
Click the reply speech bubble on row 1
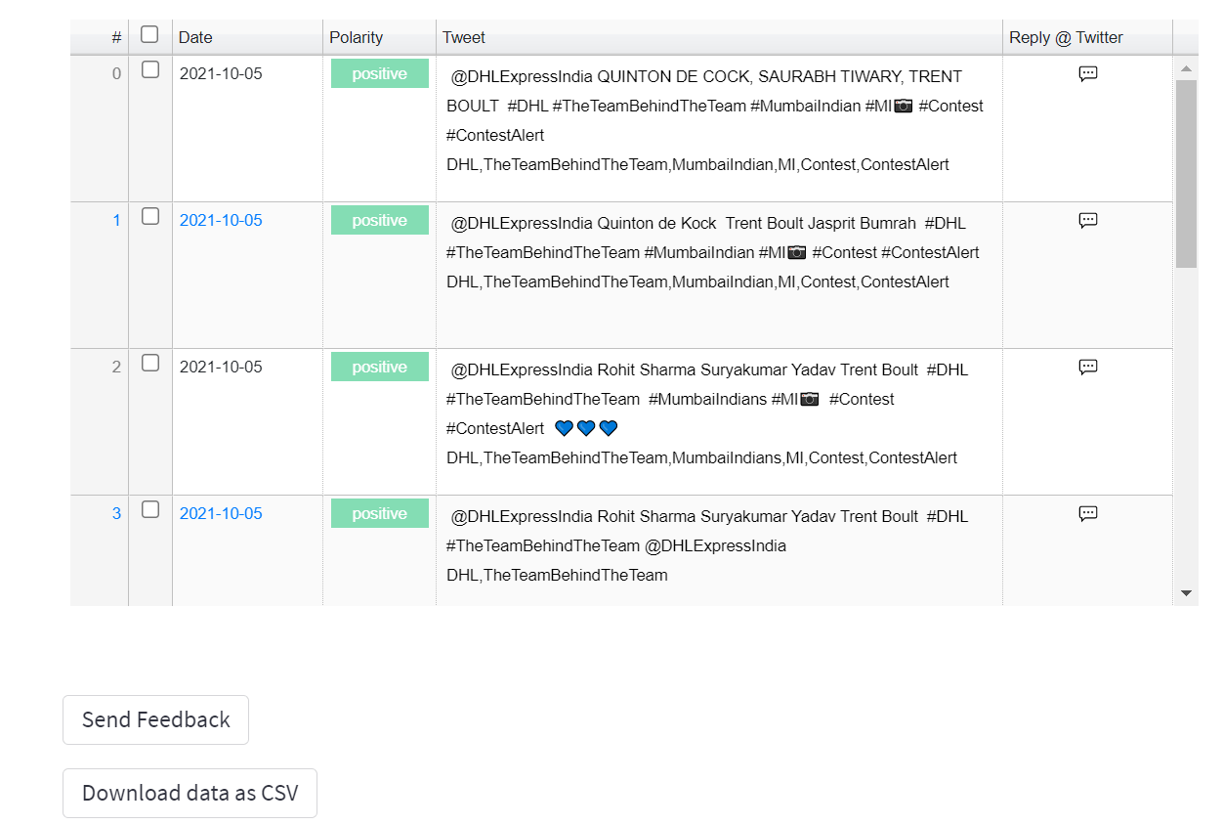pyautogui.click(x=1087, y=220)
